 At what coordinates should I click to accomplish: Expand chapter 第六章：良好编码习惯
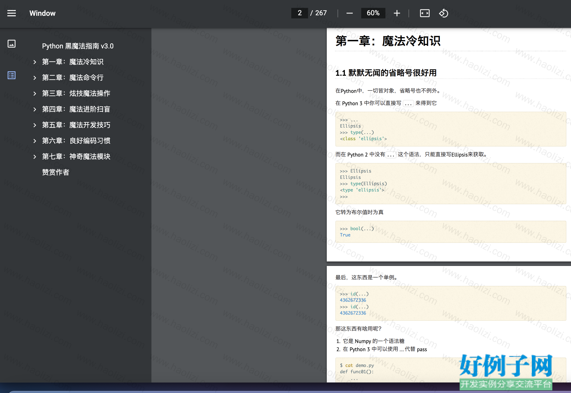tap(35, 141)
